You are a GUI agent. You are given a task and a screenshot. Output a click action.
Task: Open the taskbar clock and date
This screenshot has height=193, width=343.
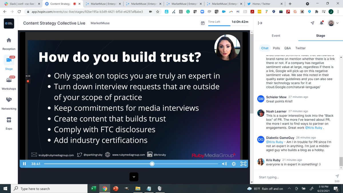pos(323,189)
